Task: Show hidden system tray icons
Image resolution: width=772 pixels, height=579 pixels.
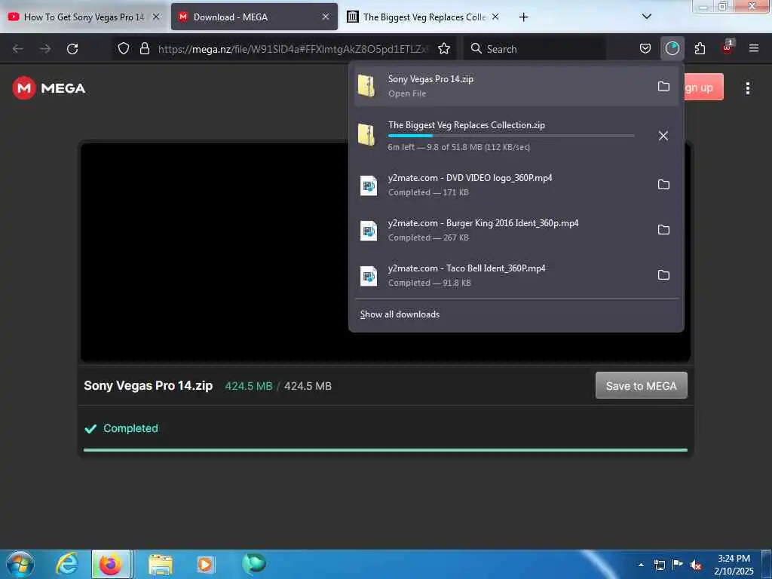Action: (x=641, y=565)
